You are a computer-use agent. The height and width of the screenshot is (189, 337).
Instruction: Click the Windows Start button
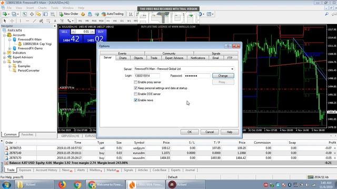coord(7,184)
